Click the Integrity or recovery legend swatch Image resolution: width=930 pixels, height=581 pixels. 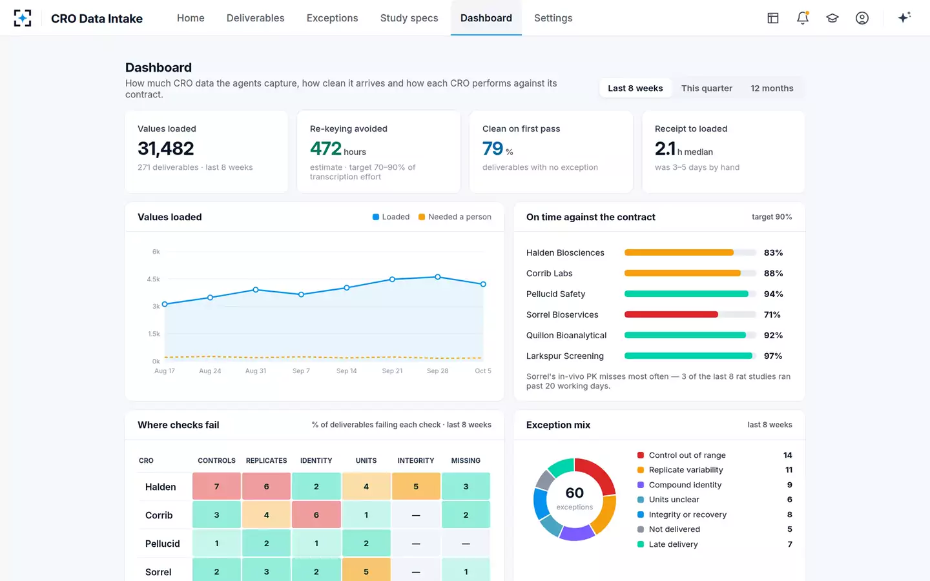[x=641, y=515]
